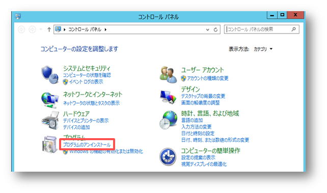Image resolution: width=327 pixels, height=193 pixels.
Task: Open コンピューターの状態を確認 link
Action: (87, 75)
